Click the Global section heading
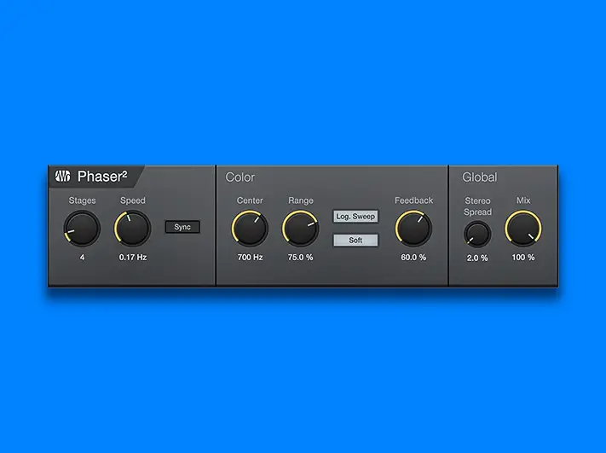This screenshot has height=453, width=606. (480, 177)
